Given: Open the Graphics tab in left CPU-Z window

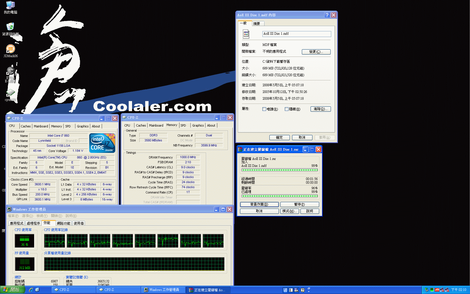Looking at the screenshot, I should tap(83, 126).
